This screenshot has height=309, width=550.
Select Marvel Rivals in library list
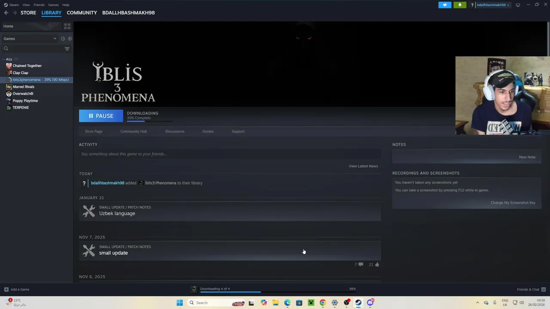pyautogui.click(x=23, y=87)
